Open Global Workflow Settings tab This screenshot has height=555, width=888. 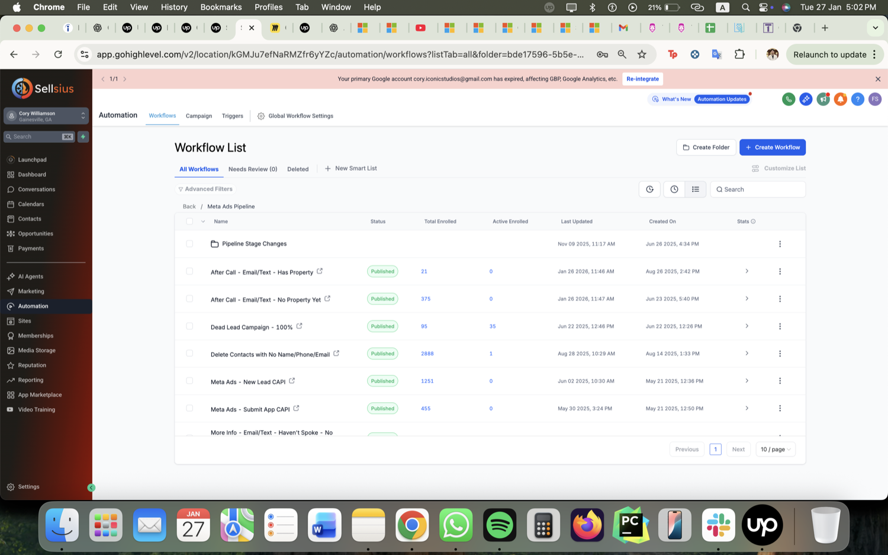coord(295,116)
